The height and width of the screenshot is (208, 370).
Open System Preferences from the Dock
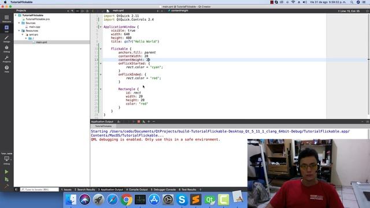tap(168, 200)
